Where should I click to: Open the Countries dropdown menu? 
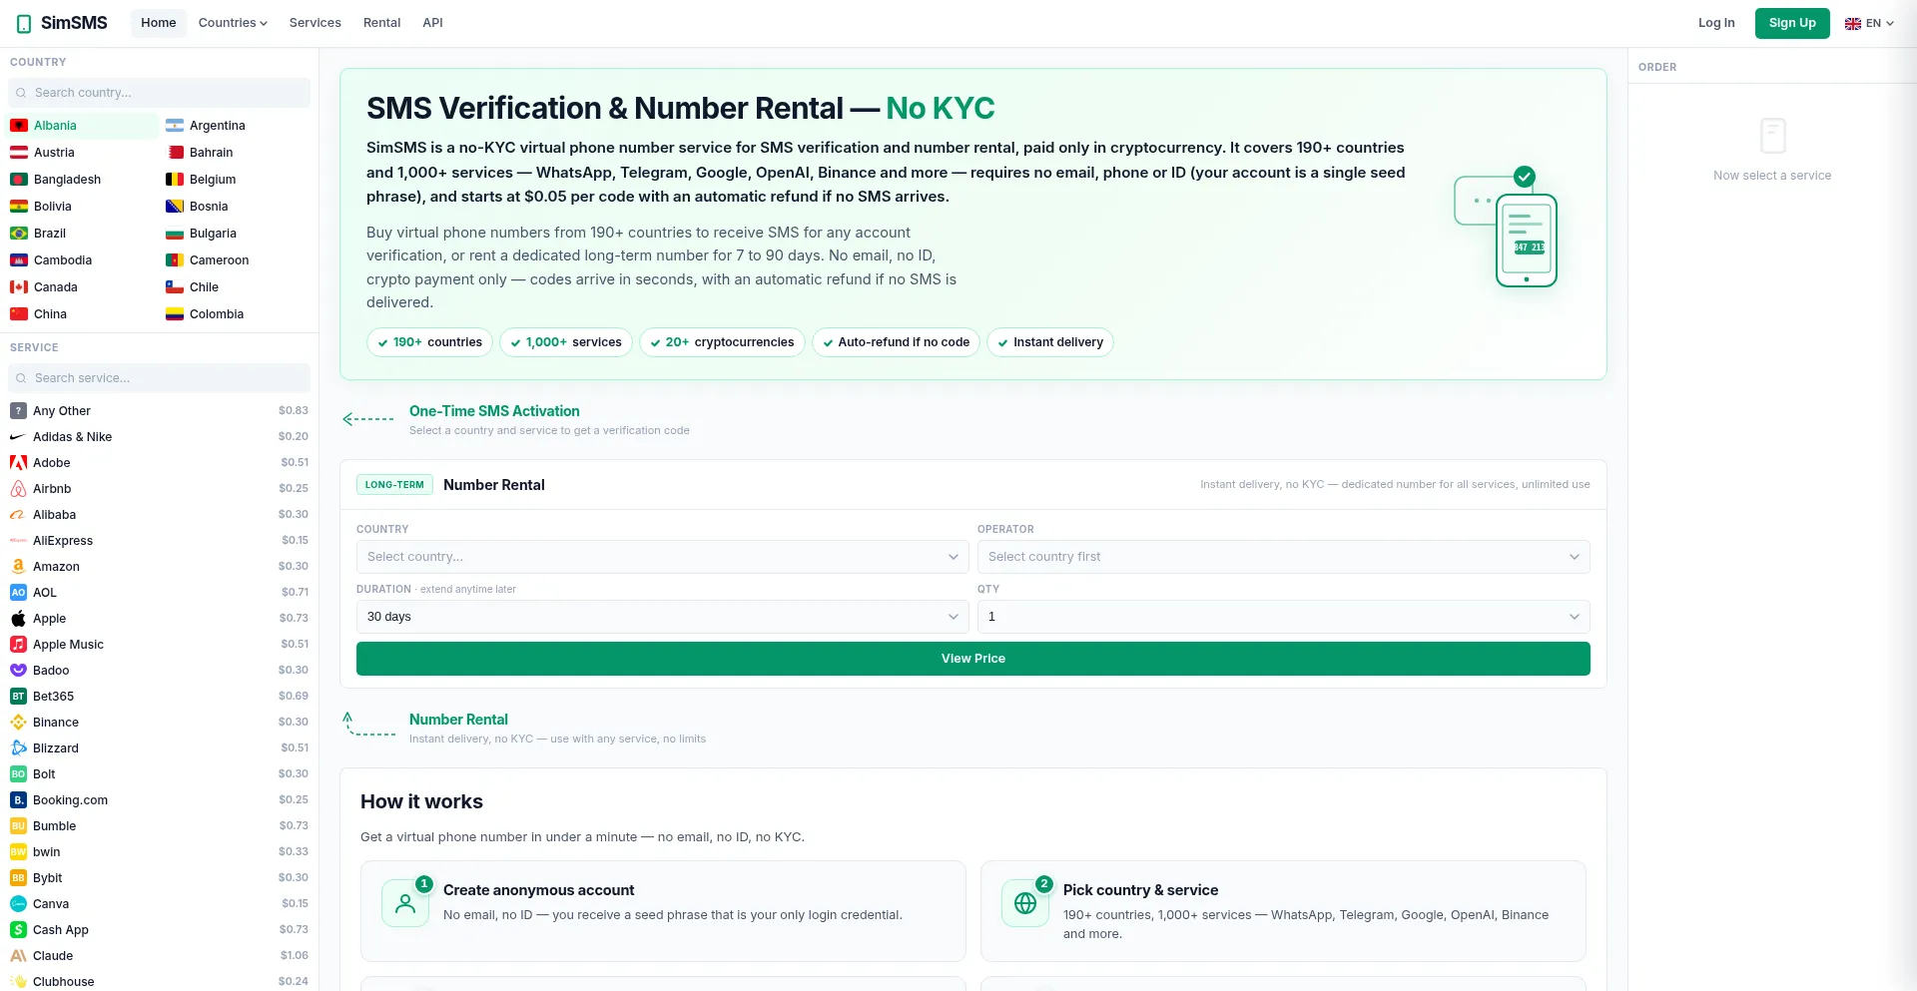(233, 23)
